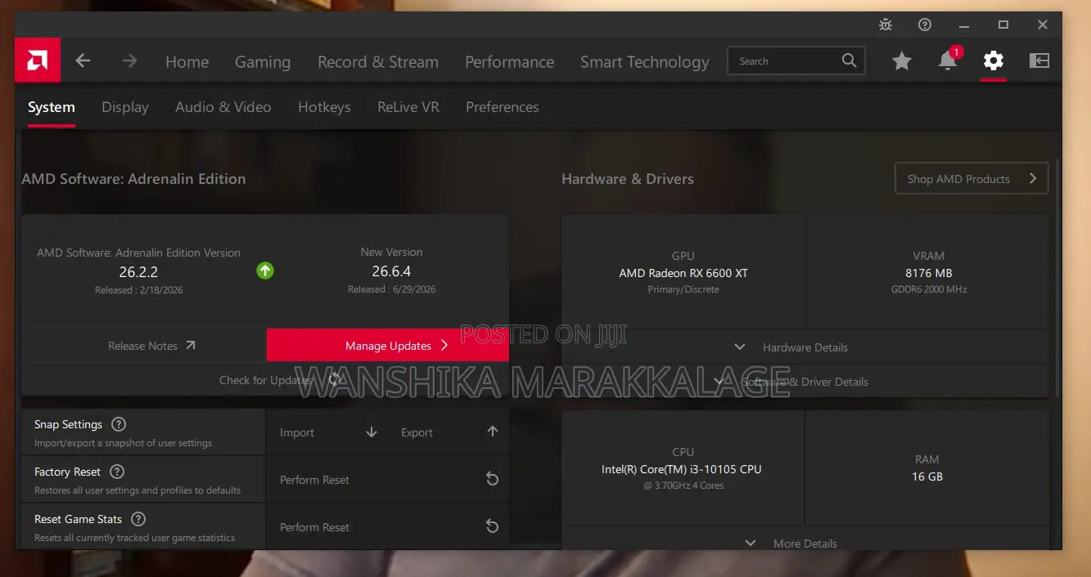Go forward with the right arrow
The image size is (1091, 577).
coord(129,60)
